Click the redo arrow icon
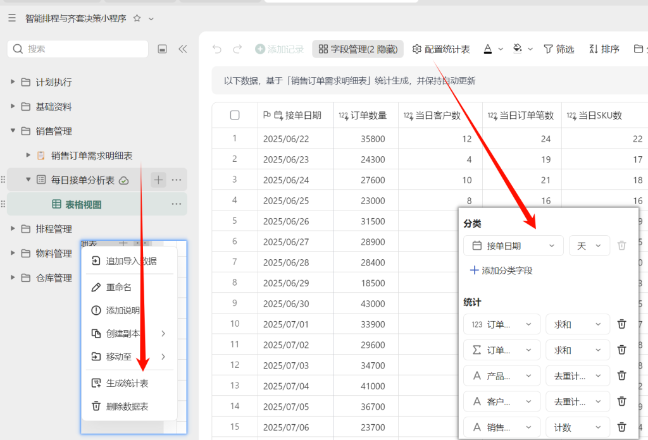648x440 pixels. pyautogui.click(x=237, y=49)
